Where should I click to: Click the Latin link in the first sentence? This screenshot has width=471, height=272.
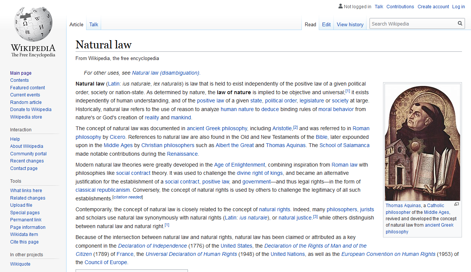pyautogui.click(x=114, y=84)
